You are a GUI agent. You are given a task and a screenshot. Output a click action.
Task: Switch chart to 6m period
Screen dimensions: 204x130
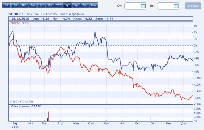(50, 5)
